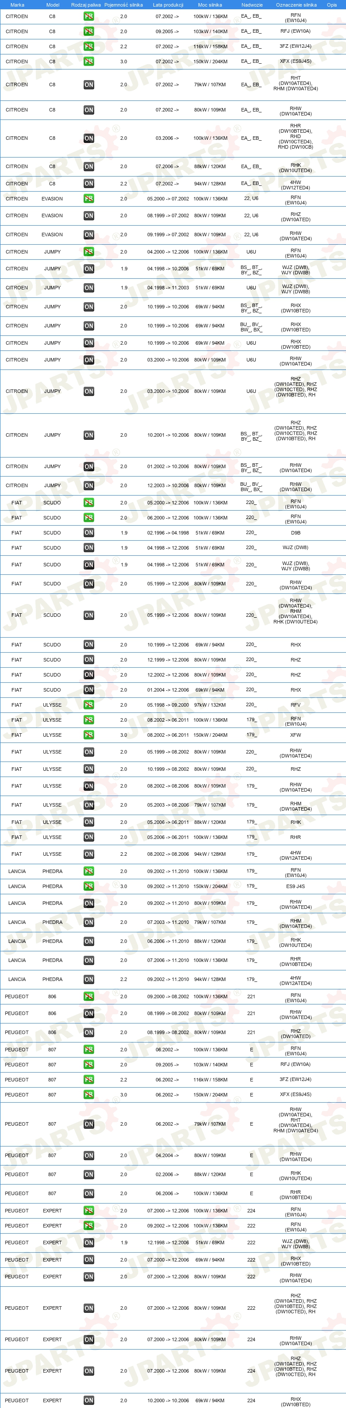Click the petrol icon in Citroen Jumpy row
This screenshot has height=1408, width=346.
88,251
